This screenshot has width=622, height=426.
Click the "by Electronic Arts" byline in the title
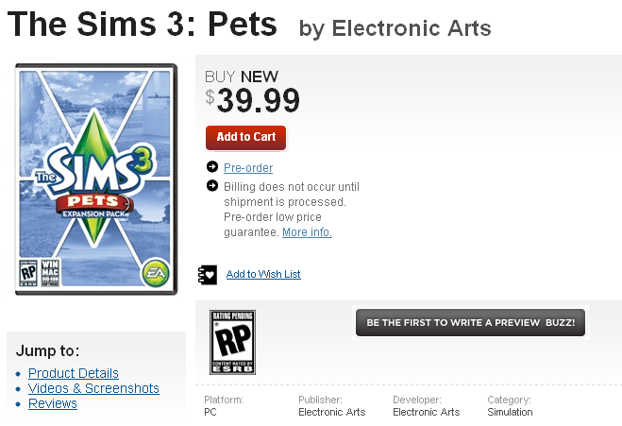coord(395,28)
